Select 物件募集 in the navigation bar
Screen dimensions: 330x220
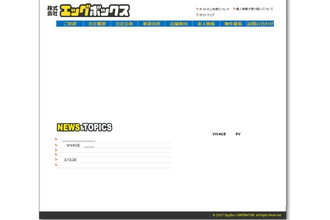(233, 24)
